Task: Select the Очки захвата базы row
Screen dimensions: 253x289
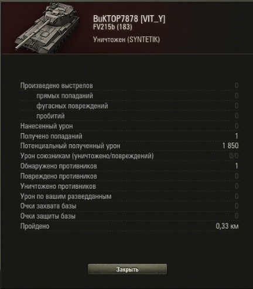Action: click(129, 206)
